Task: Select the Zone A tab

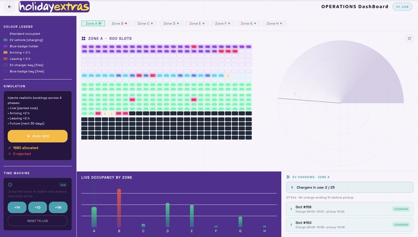Action: [x=93, y=23]
